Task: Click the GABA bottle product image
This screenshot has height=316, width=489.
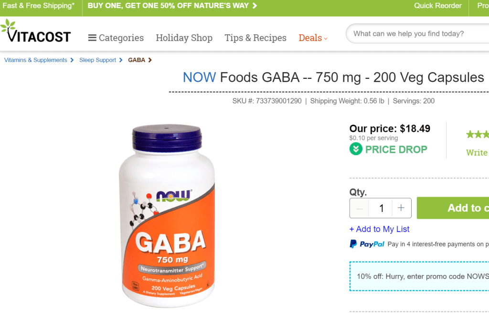Action: pos(167,216)
